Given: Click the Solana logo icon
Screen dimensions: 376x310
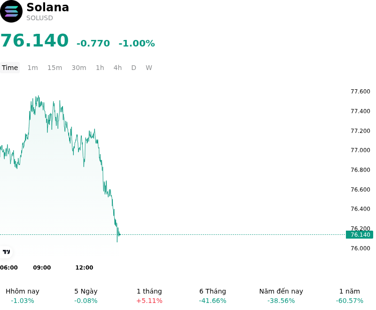Looking at the screenshot, I should (11, 11).
